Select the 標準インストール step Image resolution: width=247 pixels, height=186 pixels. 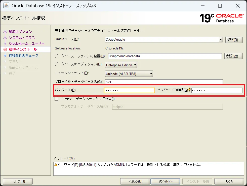[23, 49]
